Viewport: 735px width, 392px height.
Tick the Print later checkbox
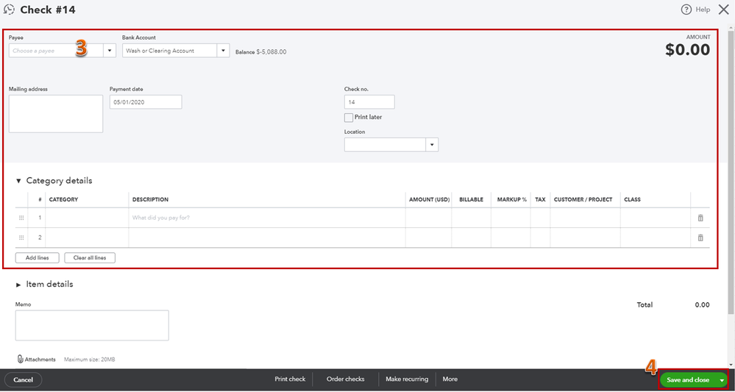point(348,118)
